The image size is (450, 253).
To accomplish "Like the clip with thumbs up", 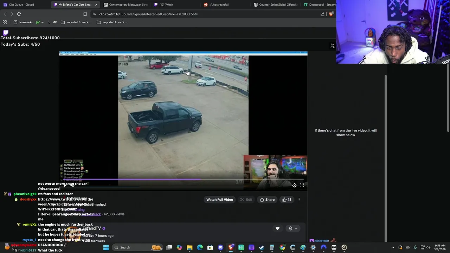I will (287, 200).
